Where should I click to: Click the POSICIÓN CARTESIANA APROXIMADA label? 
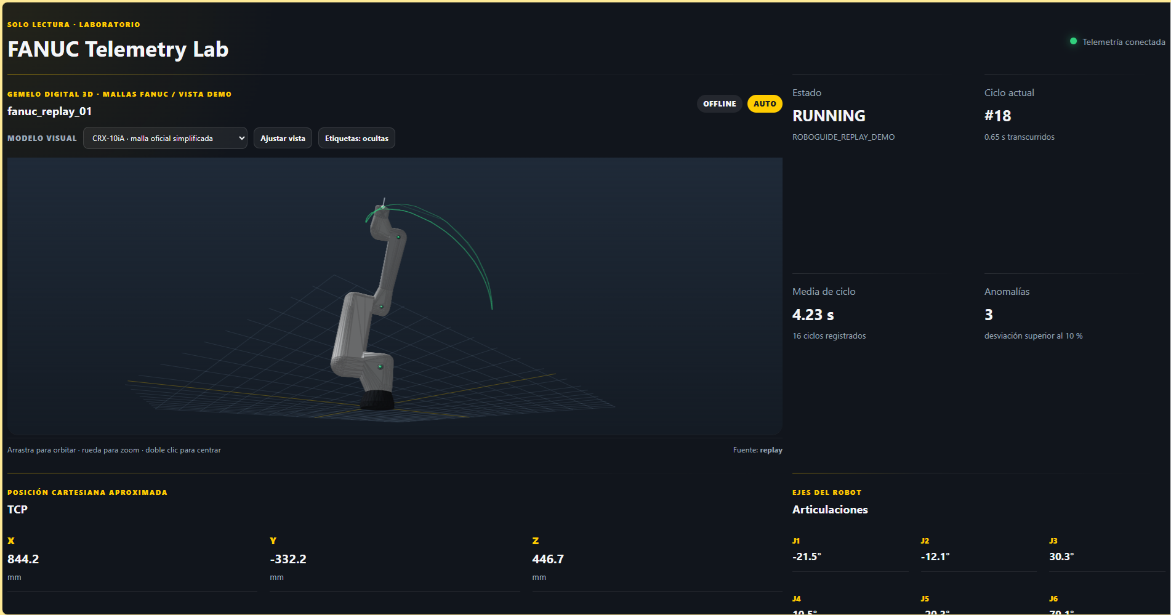coord(87,492)
